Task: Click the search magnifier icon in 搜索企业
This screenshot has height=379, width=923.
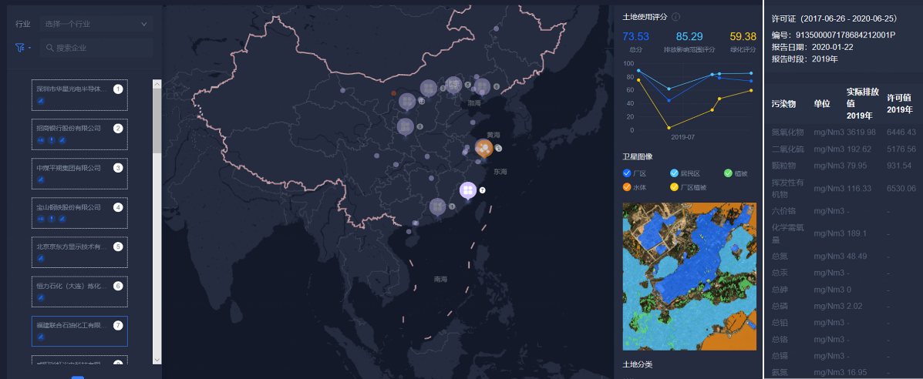Action: (49, 48)
